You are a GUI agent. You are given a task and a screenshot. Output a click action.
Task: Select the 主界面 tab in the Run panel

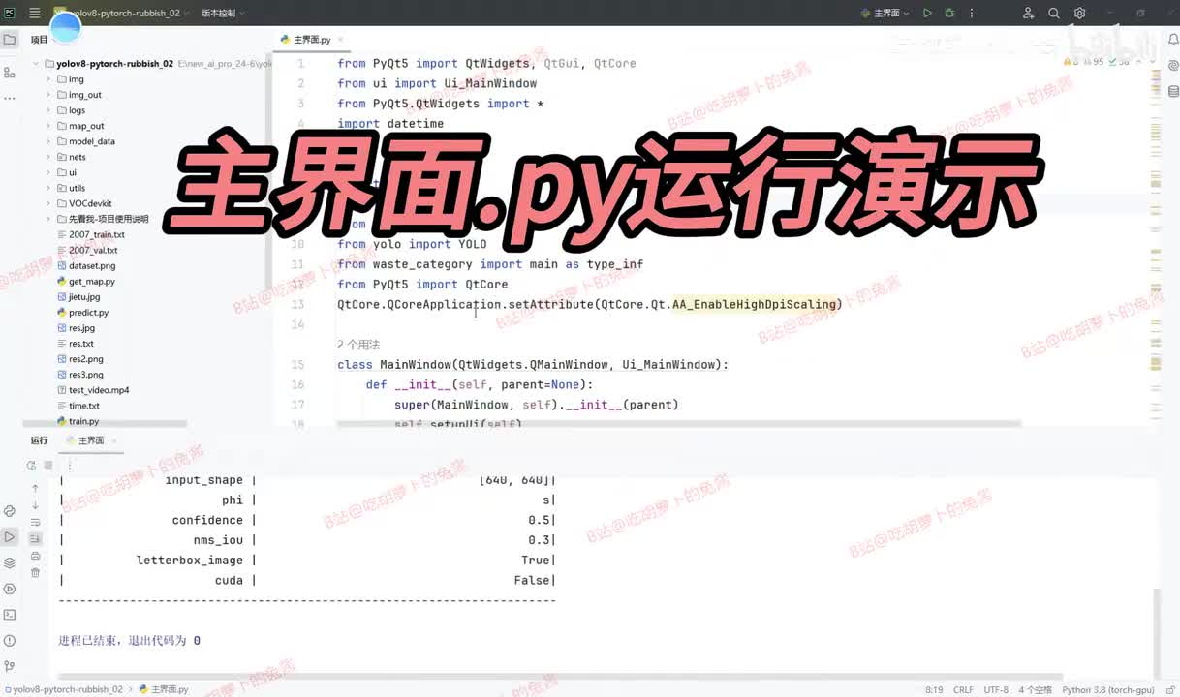(90, 440)
